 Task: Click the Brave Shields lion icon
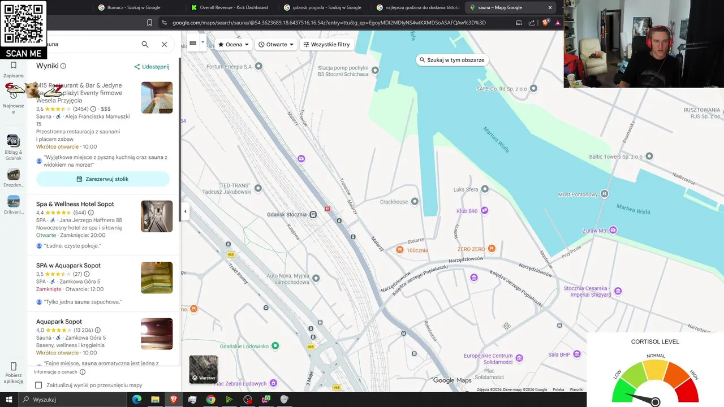546,23
